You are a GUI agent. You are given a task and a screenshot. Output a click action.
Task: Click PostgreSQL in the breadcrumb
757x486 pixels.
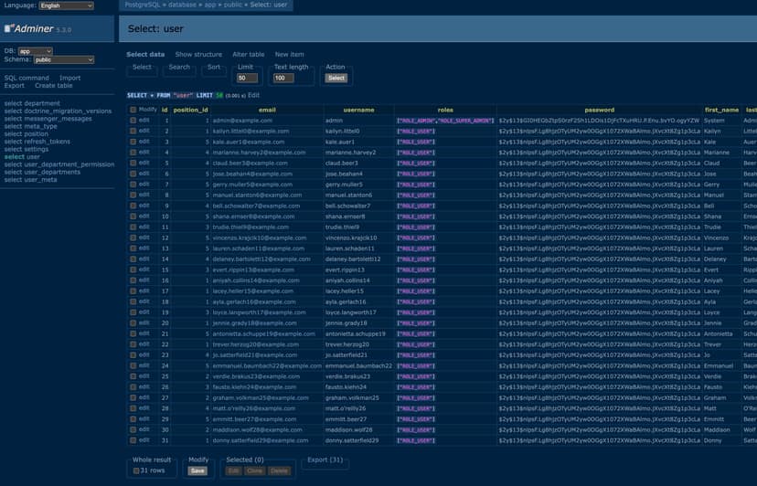(144, 5)
